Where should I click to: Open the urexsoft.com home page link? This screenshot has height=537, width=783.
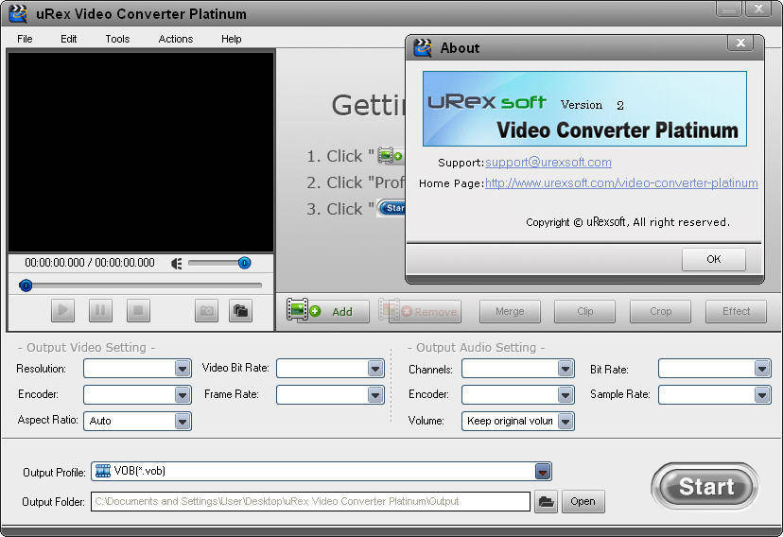tap(621, 183)
